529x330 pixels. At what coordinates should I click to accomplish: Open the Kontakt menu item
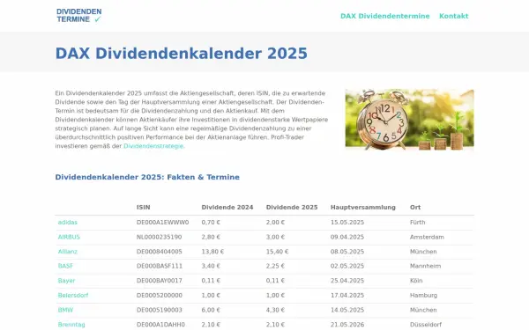pyautogui.click(x=454, y=16)
